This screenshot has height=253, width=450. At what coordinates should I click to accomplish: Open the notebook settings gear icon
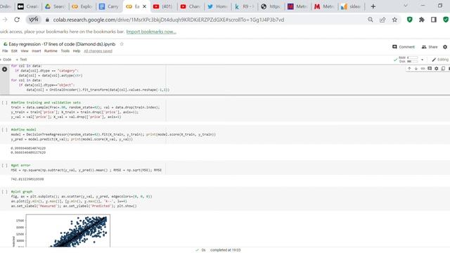pyautogui.click(x=445, y=47)
